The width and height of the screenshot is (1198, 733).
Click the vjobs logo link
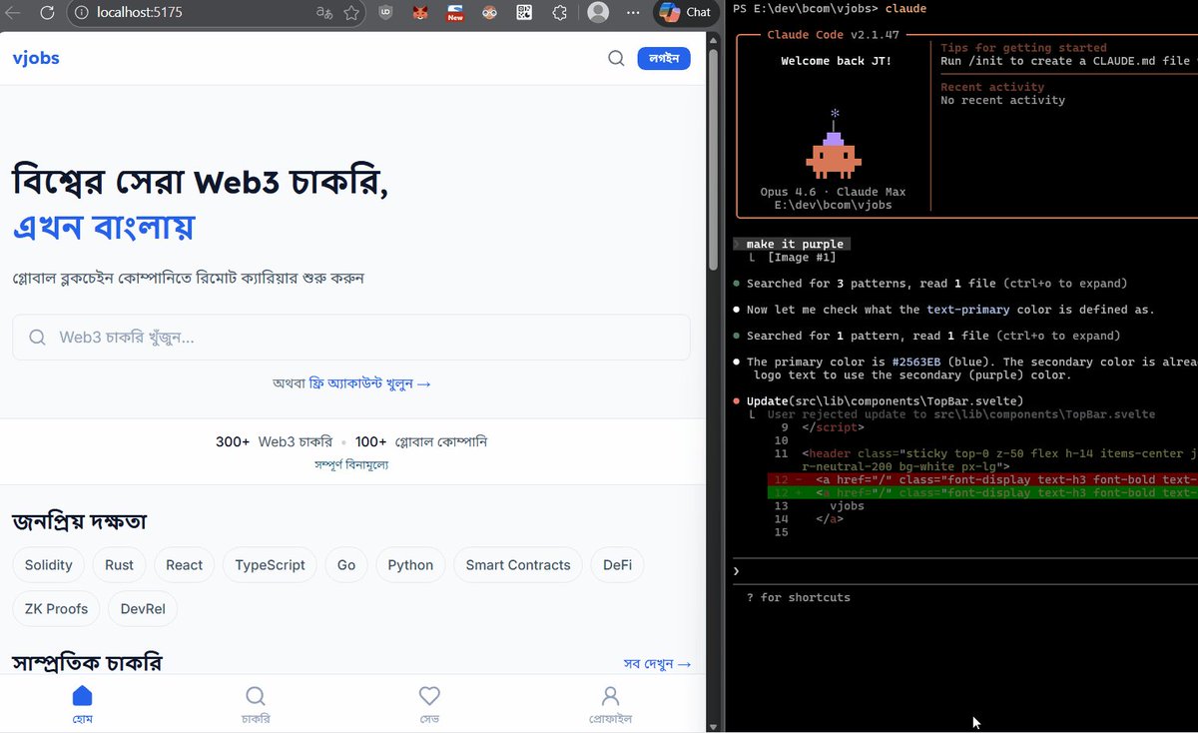[x=36, y=58]
